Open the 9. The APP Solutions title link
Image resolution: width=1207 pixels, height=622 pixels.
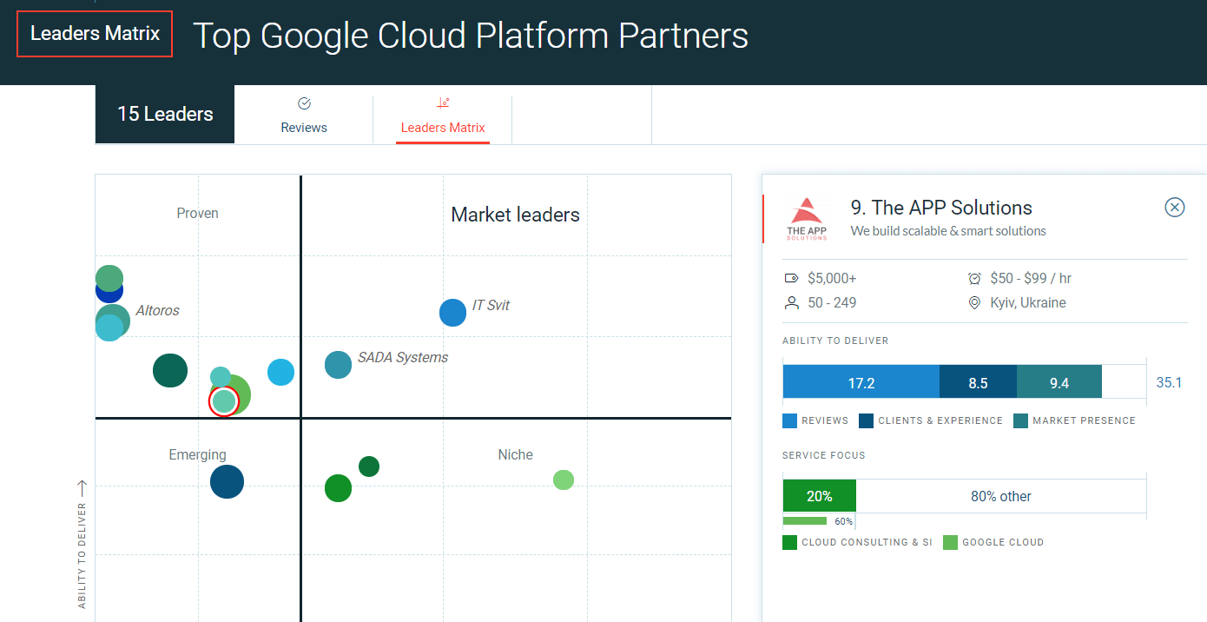(941, 208)
